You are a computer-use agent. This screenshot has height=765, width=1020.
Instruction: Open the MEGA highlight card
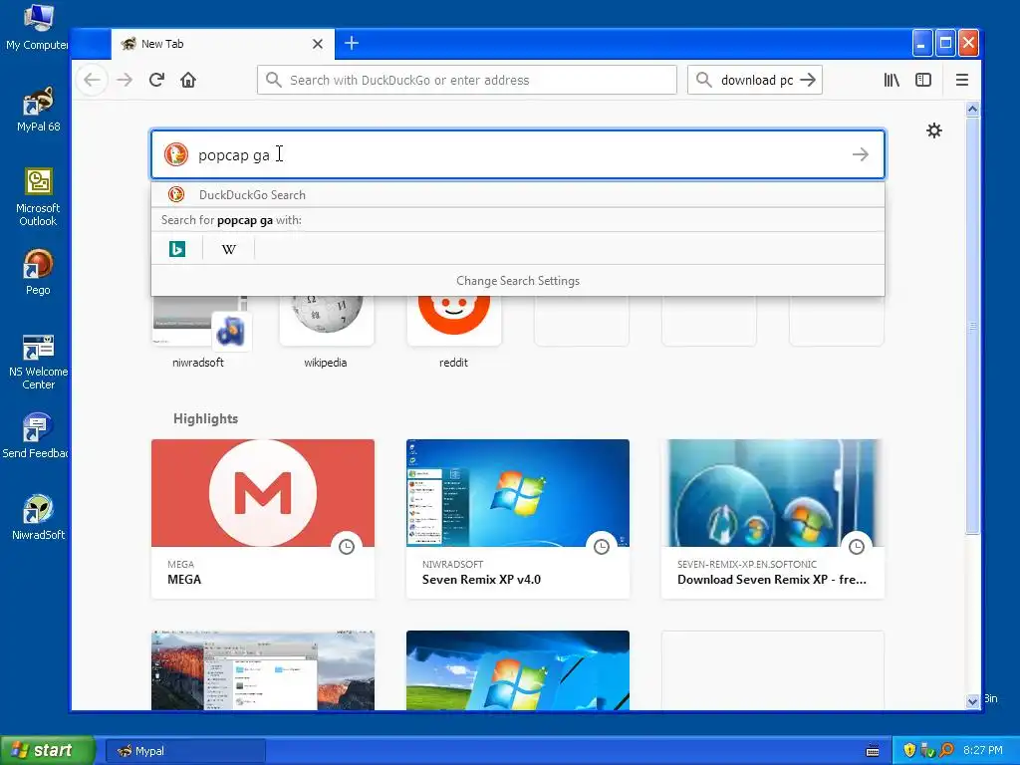[x=263, y=518]
